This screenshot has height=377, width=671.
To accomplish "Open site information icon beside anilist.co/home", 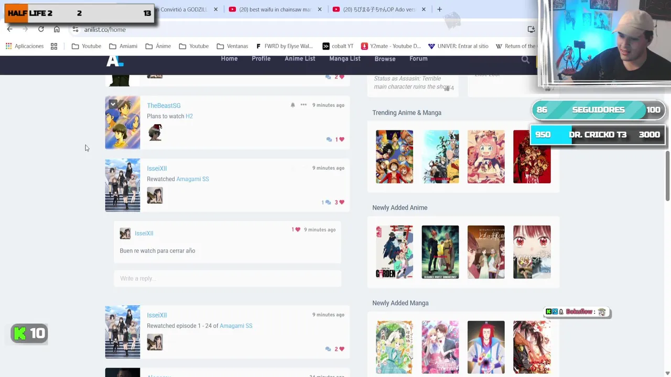I will tap(75, 29).
